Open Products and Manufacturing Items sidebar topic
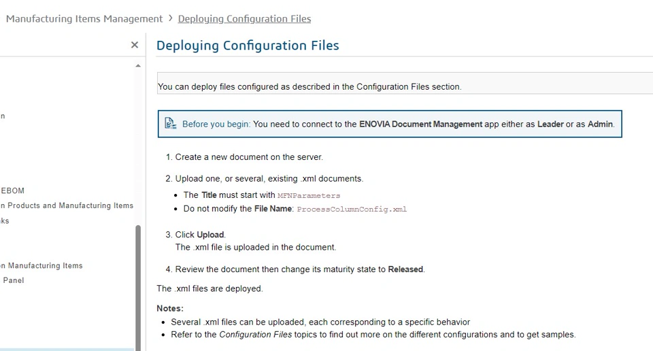 (x=67, y=205)
